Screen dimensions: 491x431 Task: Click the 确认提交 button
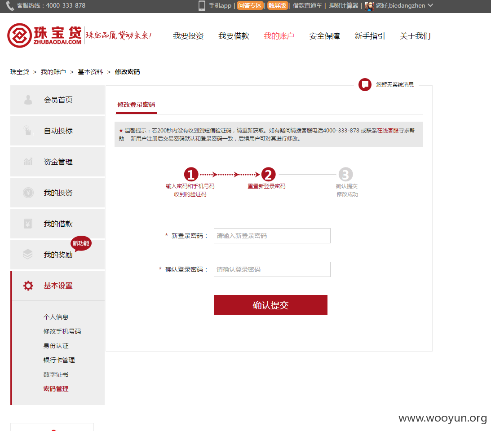point(270,305)
